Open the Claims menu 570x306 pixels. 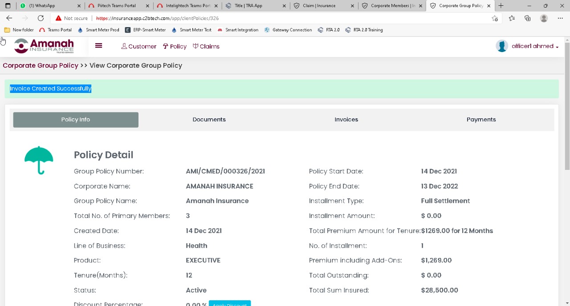pos(206,46)
